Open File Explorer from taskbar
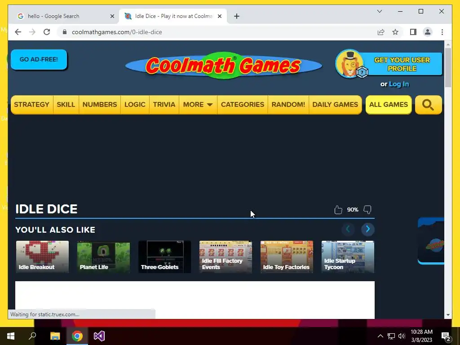Screen dimensions: 460x345 (x=55, y=336)
